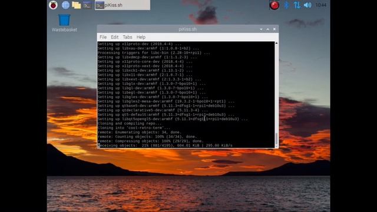377x212 pixels.
Task: Open the Raspberry Pi main menu
Action: tap(53, 5)
